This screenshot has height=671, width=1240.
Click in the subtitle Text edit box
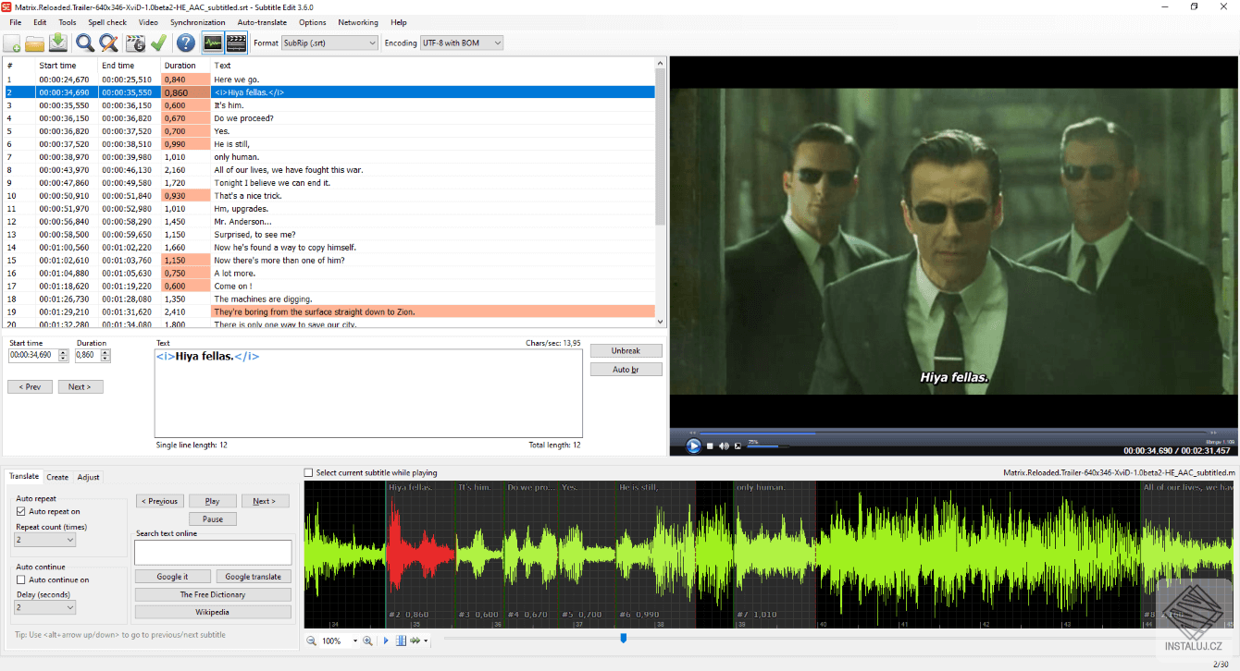368,393
